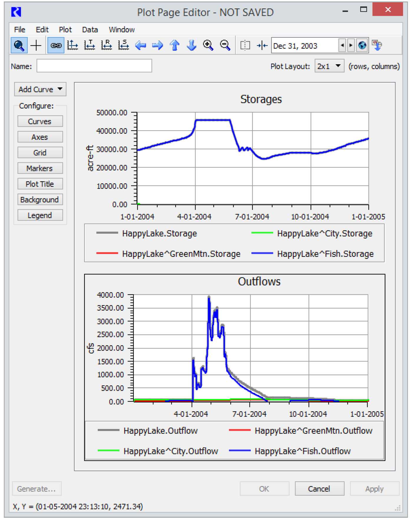Click the Axes configure button
The width and height of the screenshot is (410, 518).
[40, 137]
